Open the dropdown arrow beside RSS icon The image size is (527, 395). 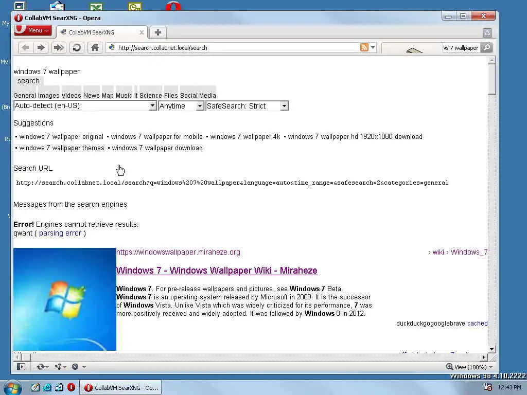[373, 47]
